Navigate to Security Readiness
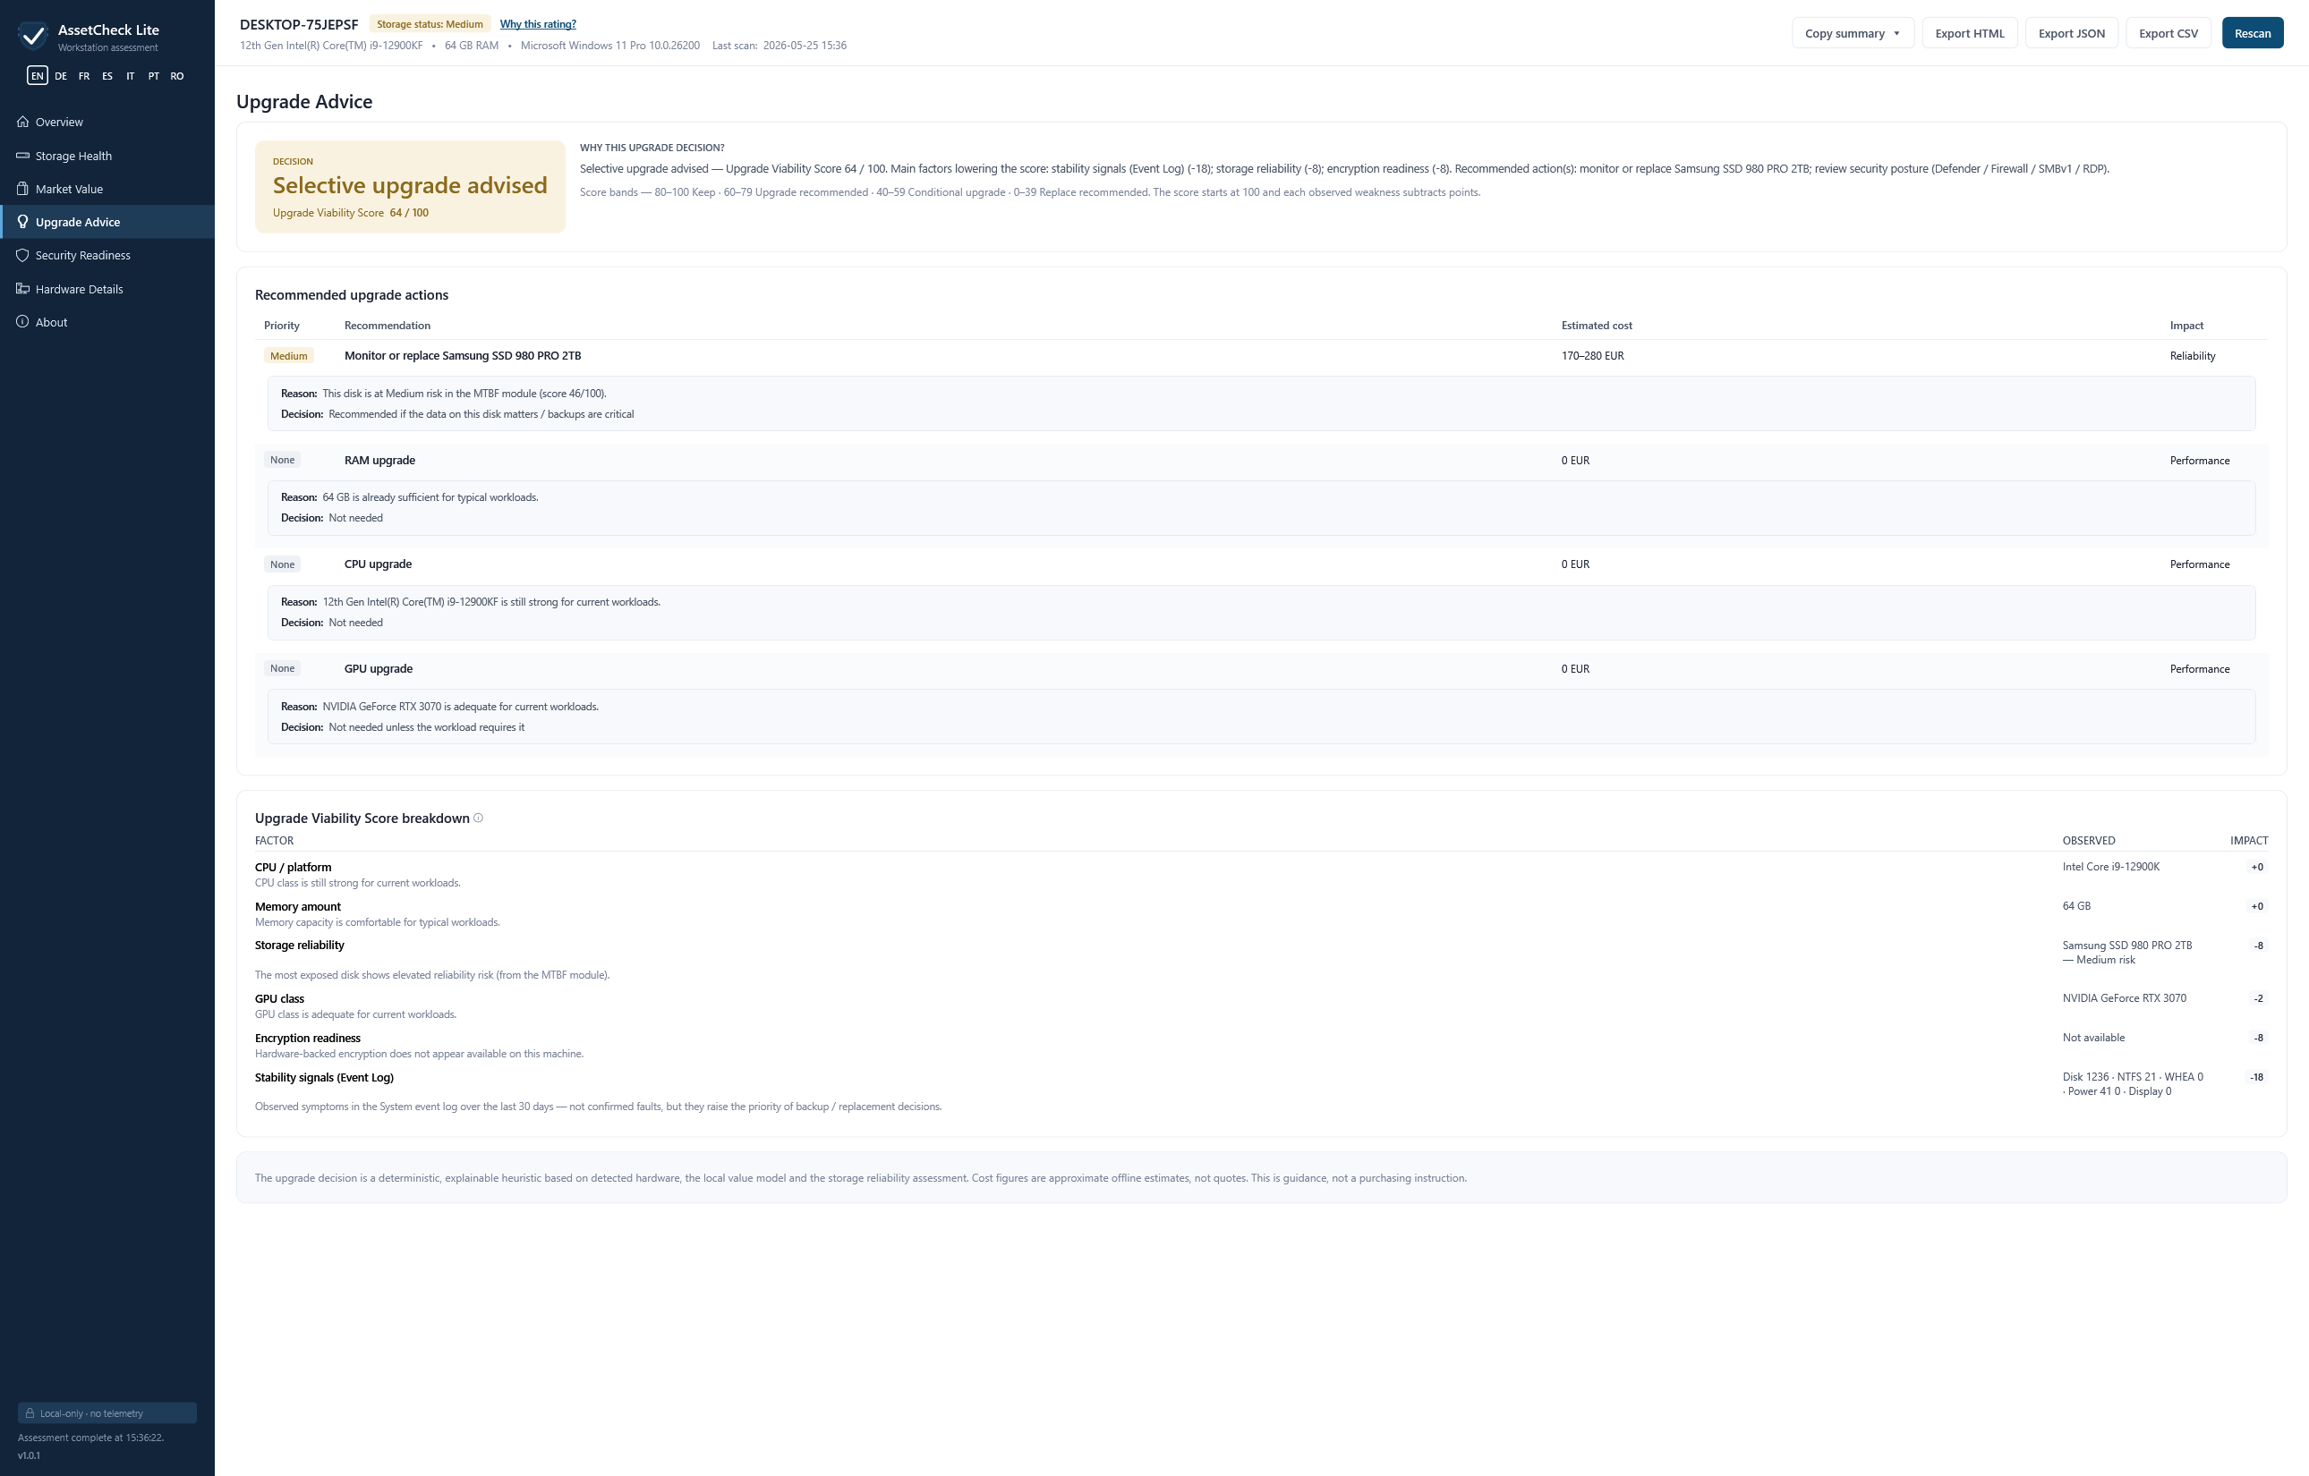The width and height of the screenshot is (2309, 1476). point(107,255)
